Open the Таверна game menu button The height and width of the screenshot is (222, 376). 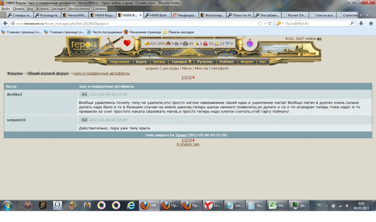[181, 61]
